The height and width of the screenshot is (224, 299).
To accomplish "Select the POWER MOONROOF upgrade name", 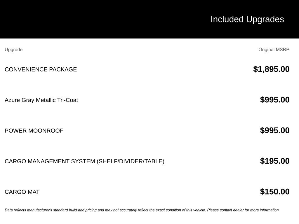I will pos(34,131).
